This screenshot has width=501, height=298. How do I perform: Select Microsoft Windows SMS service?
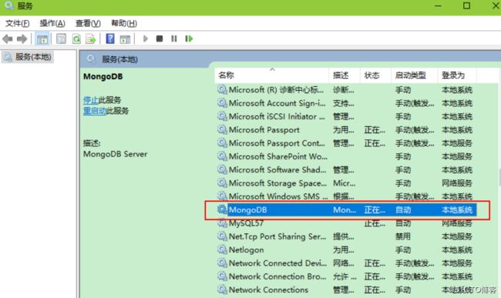pyautogui.click(x=347, y=196)
